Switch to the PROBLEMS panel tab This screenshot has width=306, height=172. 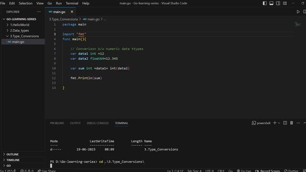tap(57, 123)
